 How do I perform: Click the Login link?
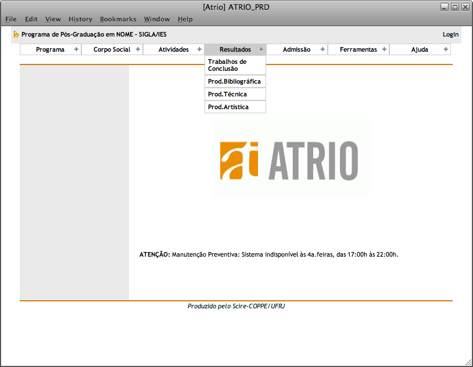450,34
